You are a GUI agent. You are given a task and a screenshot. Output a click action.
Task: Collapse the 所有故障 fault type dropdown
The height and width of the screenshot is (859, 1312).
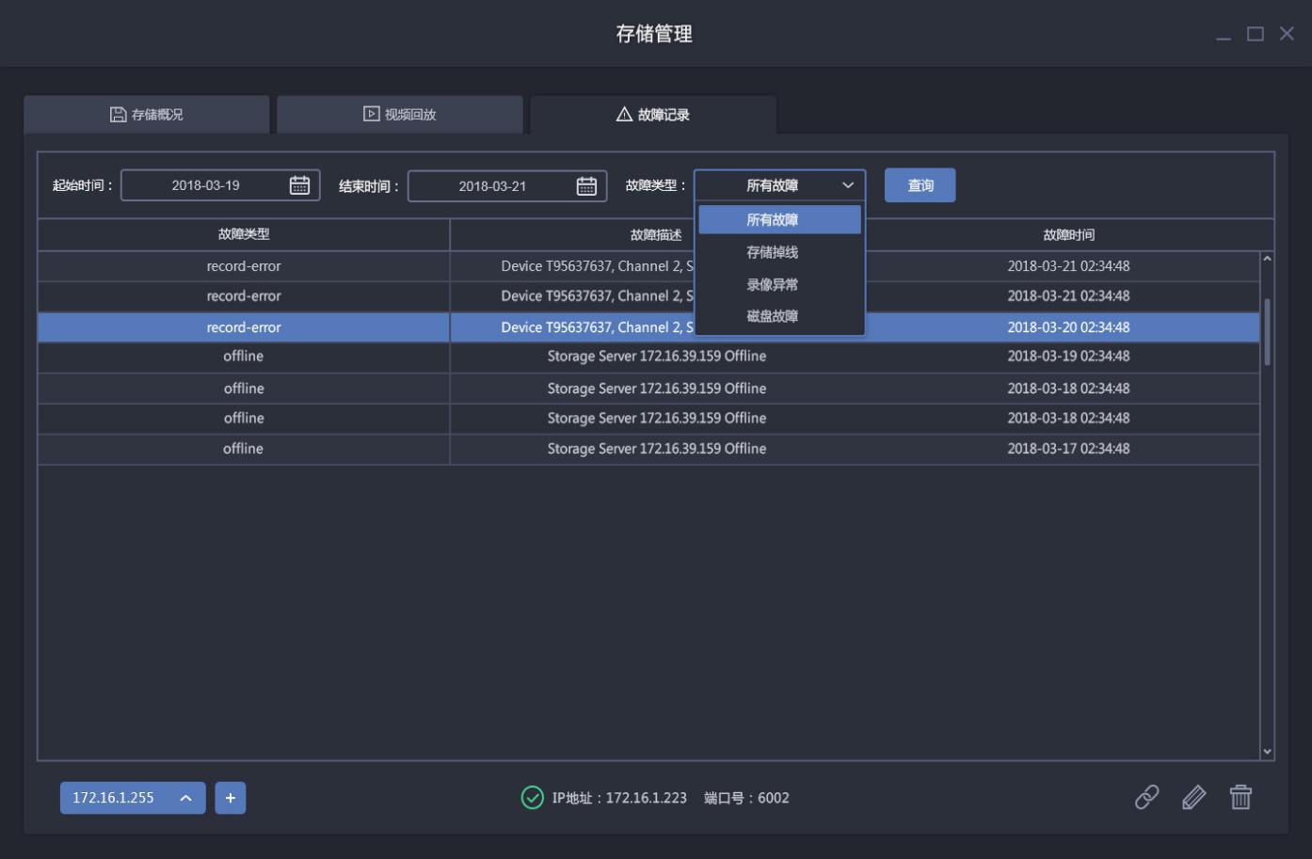pos(847,185)
